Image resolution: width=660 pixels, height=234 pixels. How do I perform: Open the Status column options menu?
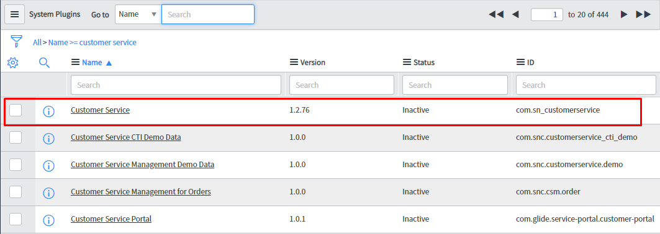pyautogui.click(x=407, y=62)
